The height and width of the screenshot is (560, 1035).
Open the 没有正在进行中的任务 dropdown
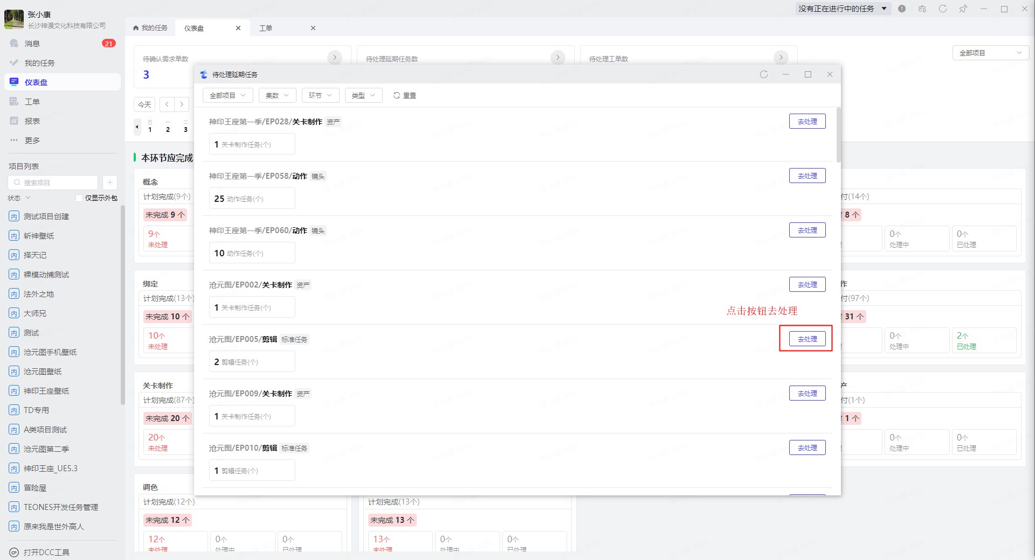[x=843, y=9]
